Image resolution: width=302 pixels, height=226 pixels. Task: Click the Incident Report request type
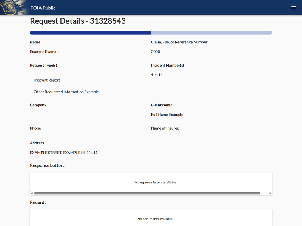click(x=47, y=80)
